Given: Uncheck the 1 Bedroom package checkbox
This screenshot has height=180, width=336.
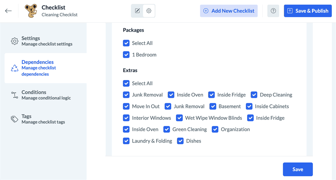Looking at the screenshot, I should 126,55.
